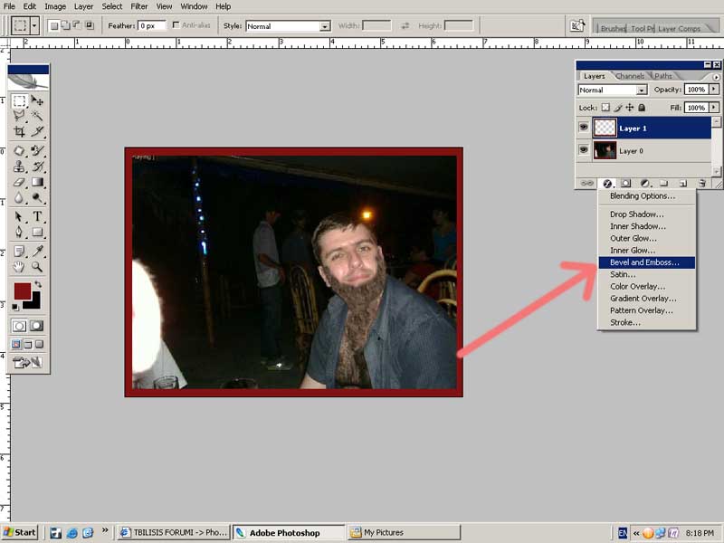Select the Clone Stamp tool
The width and height of the screenshot is (724, 543).
pos(19,167)
